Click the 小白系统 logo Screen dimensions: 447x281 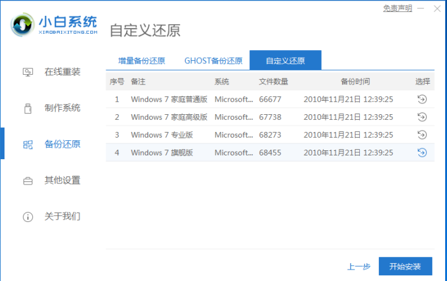tap(55, 24)
